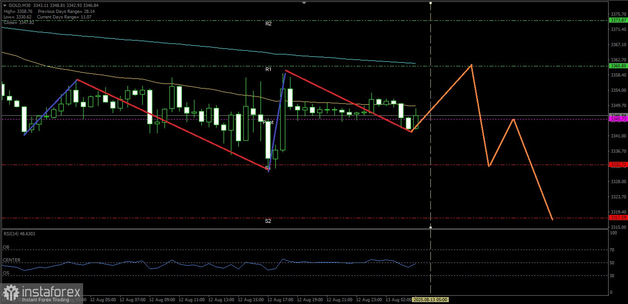Click the 3315.00 price axis value
628x304 pixels.
click(618, 227)
